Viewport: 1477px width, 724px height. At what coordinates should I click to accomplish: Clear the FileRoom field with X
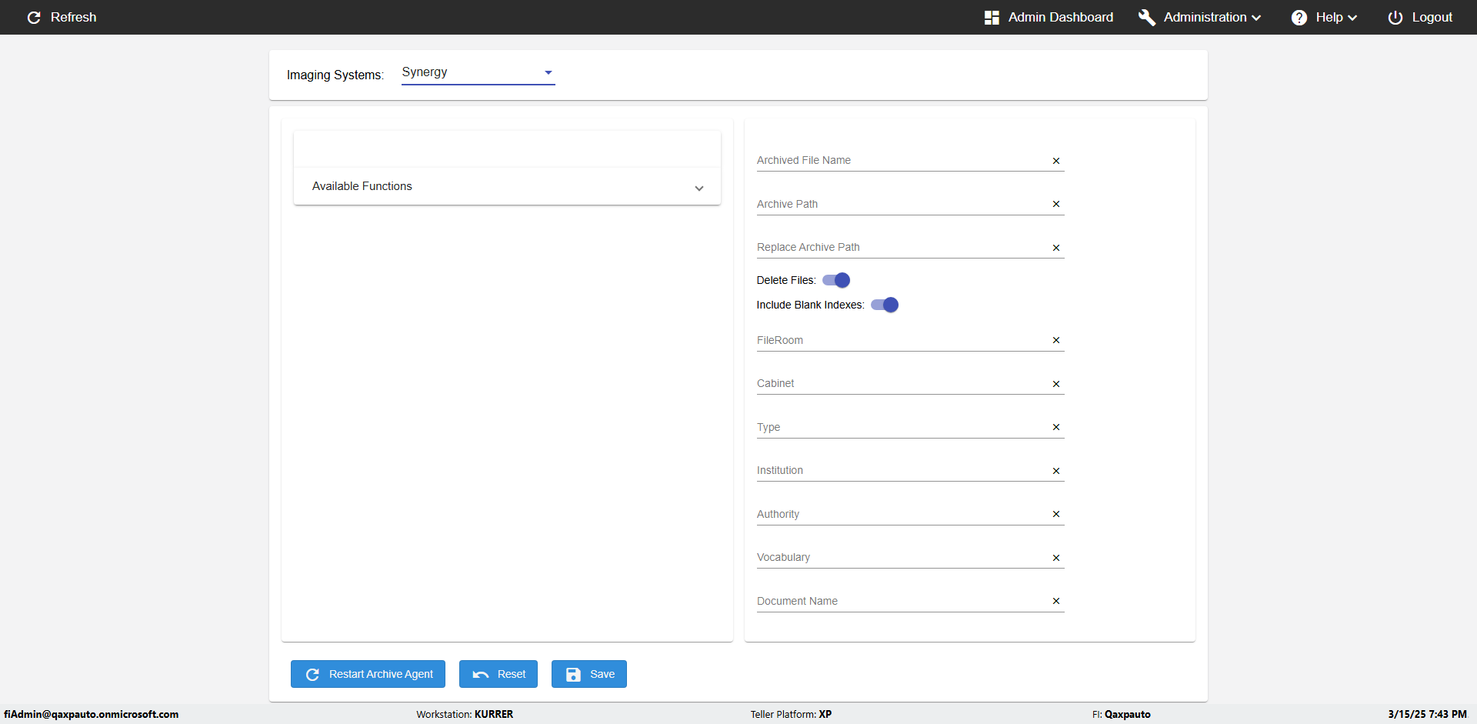pyautogui.click(x=1055, y=340)
